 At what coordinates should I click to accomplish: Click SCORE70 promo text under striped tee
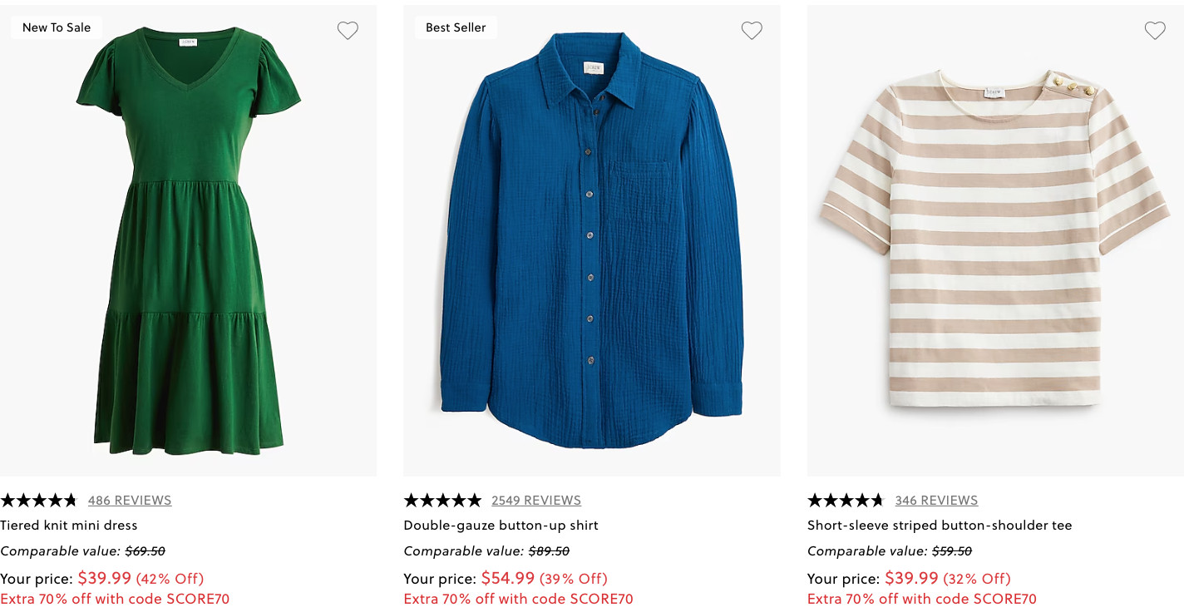click(x=922, y=599)
